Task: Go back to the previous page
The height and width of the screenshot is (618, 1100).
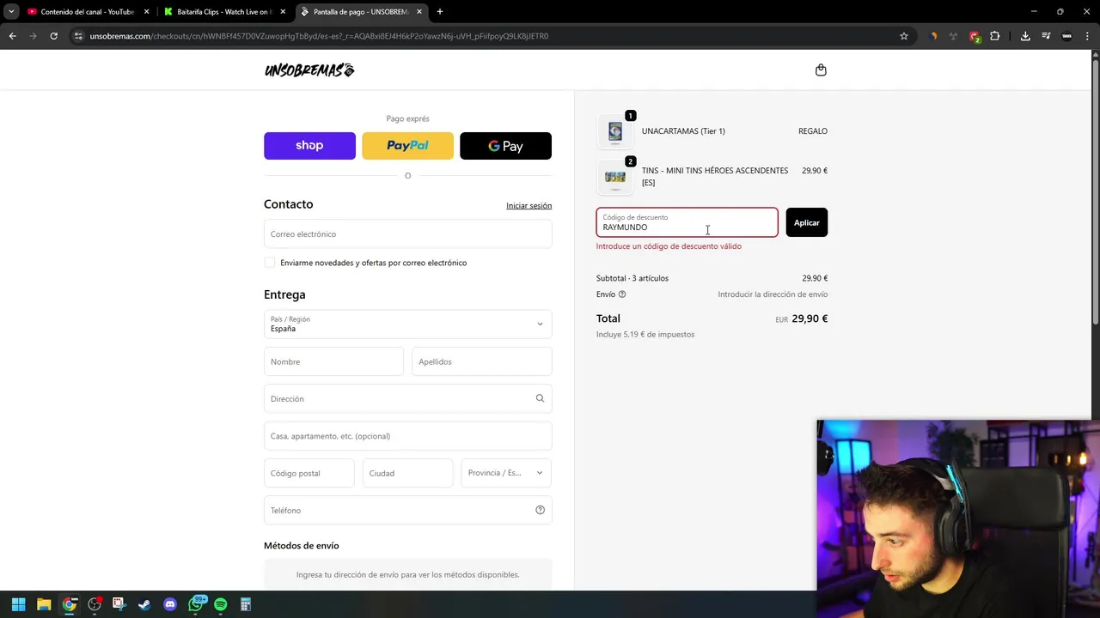Action: click(12, 36)
